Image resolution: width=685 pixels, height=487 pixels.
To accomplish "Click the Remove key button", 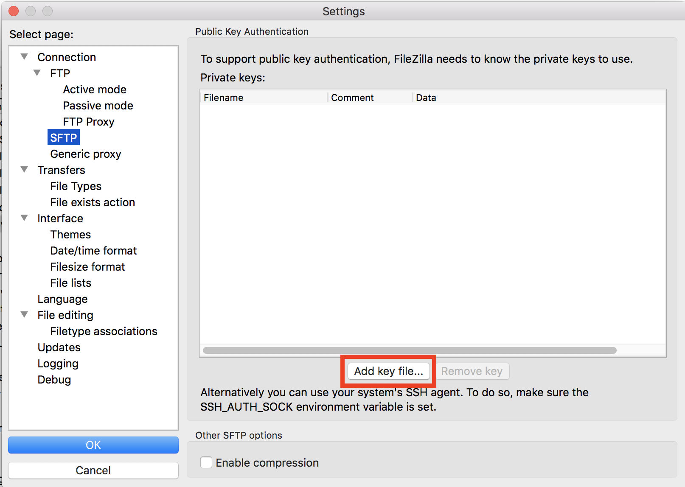I will tap(472, 371).
